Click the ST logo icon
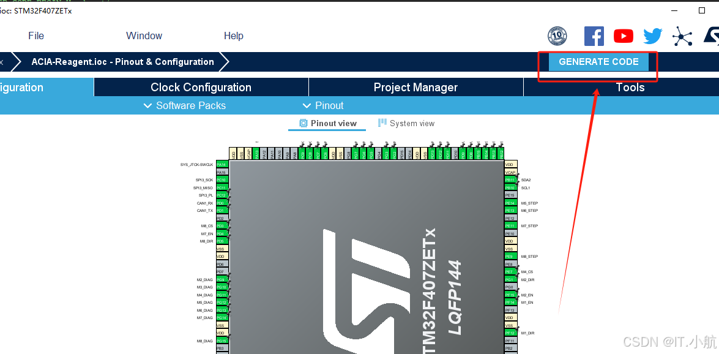Screen dimensions: 719x354 tap(711, 36)
